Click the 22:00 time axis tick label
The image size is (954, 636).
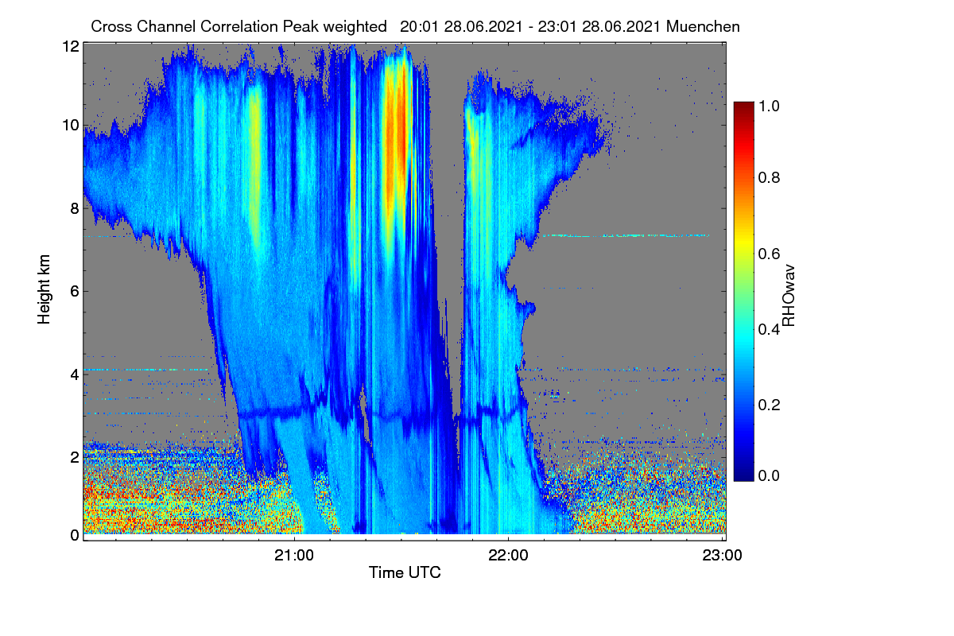pos(508,555)
